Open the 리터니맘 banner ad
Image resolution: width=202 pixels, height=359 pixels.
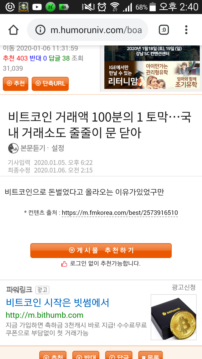point(151,75)
